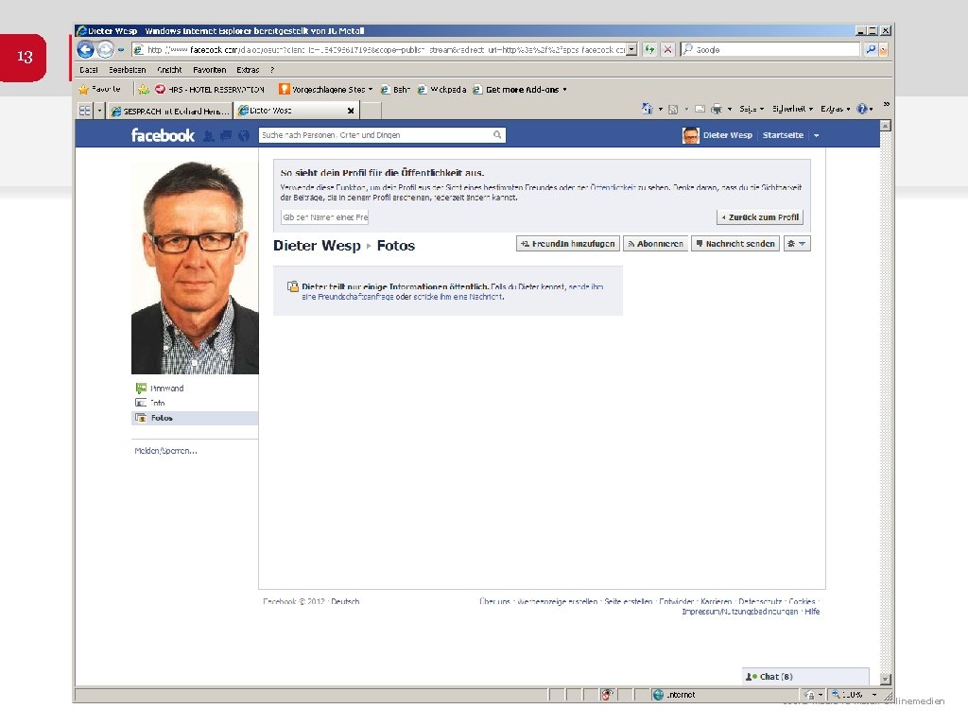
Task: Open the search provider dropdown arrow
Action: pyautogui.click(x=884, y=49)
